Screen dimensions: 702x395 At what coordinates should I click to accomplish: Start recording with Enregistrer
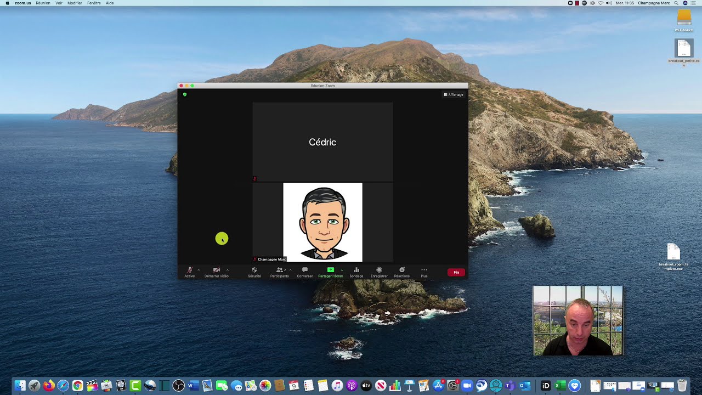[379, 272]
